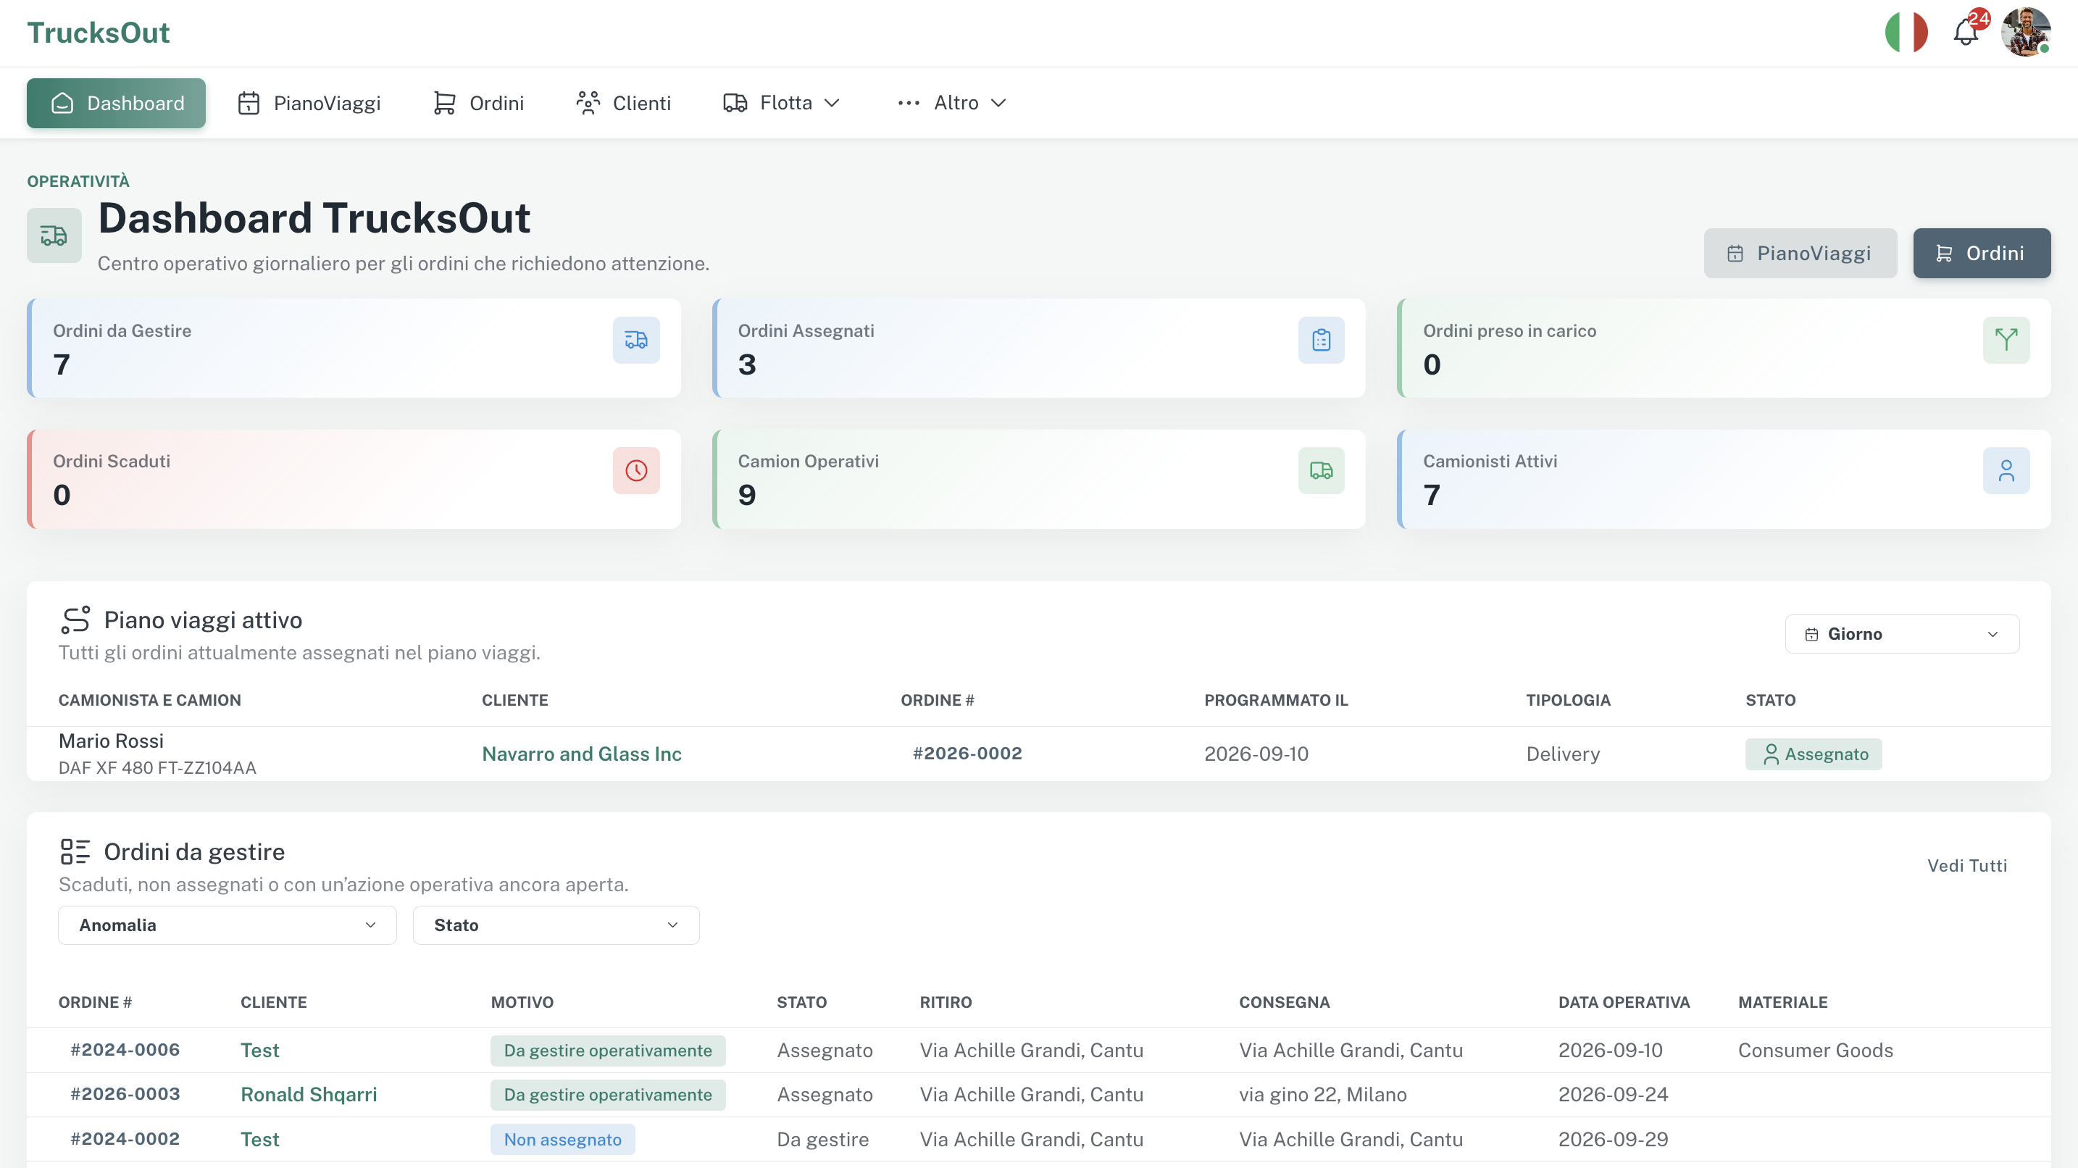Open client Navarro and Glass Inc
The image size is (2078, 1168).
tap(582, 754)
